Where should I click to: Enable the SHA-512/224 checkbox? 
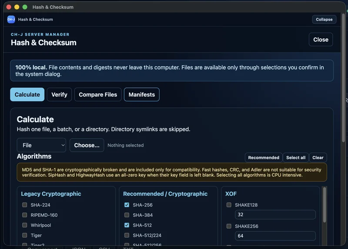pyautogui.click(x=127, y=235)
